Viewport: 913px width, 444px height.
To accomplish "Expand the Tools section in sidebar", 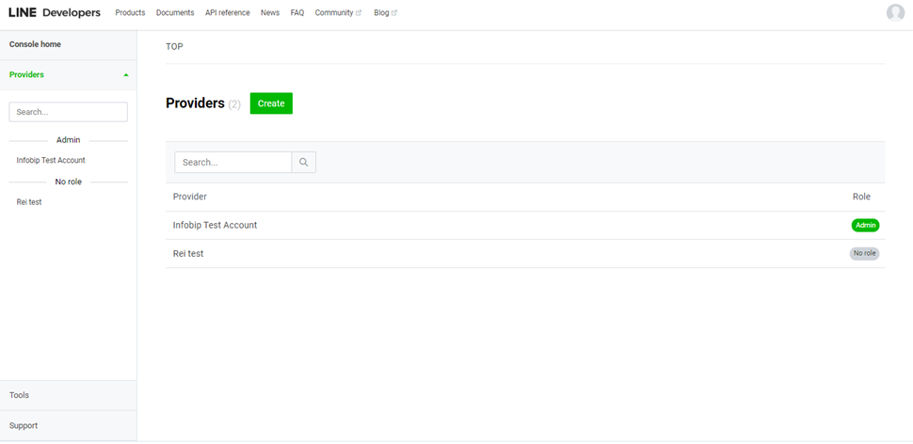I will (20, 395).
